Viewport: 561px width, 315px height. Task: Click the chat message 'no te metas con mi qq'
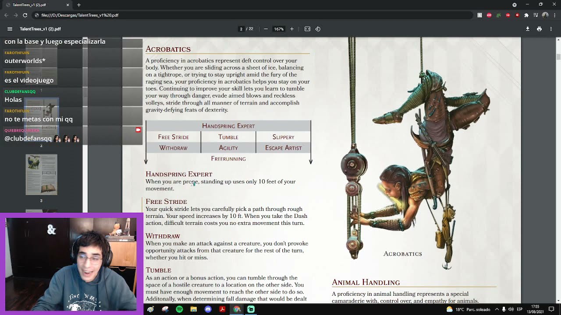(39, 119)
